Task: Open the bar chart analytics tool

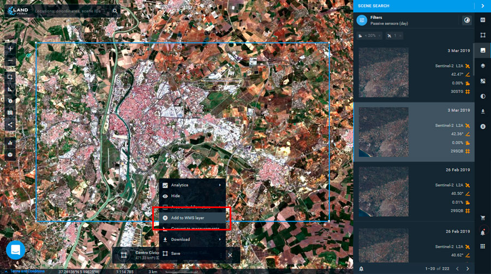Action: pos(10,143)
